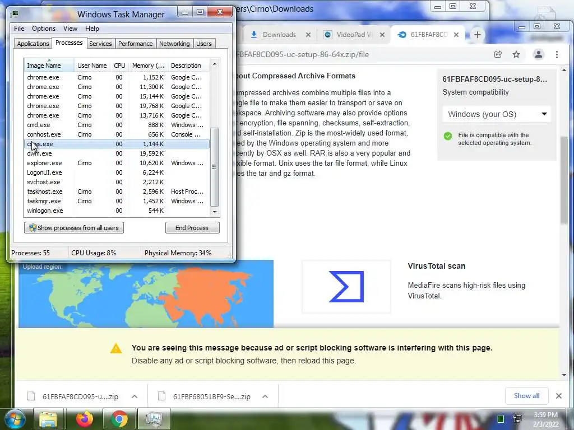Click Task Manager title bar icon
The image size is (574, 430).
(x=15, y=14)
